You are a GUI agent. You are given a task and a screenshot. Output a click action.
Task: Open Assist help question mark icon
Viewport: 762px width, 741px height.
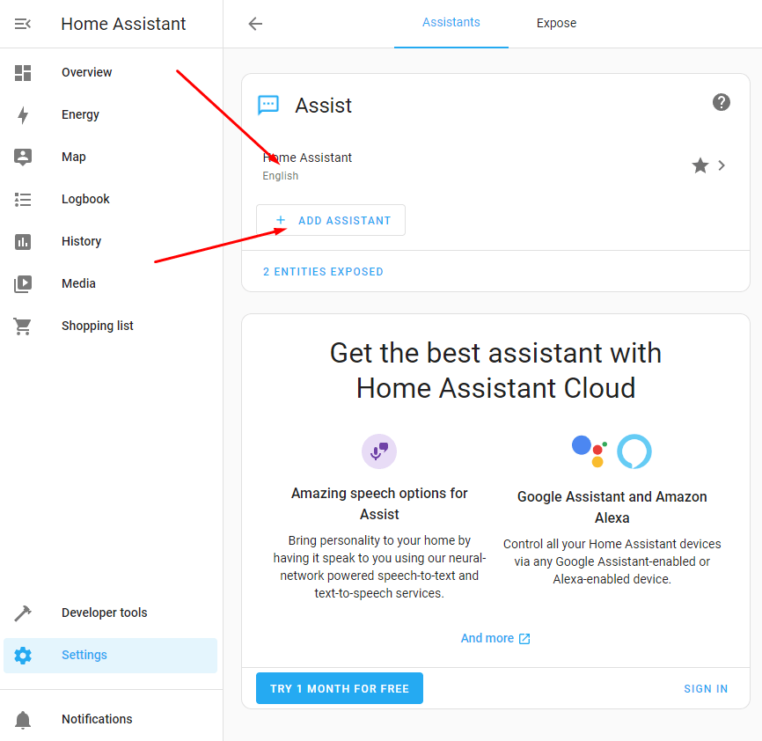722,102
